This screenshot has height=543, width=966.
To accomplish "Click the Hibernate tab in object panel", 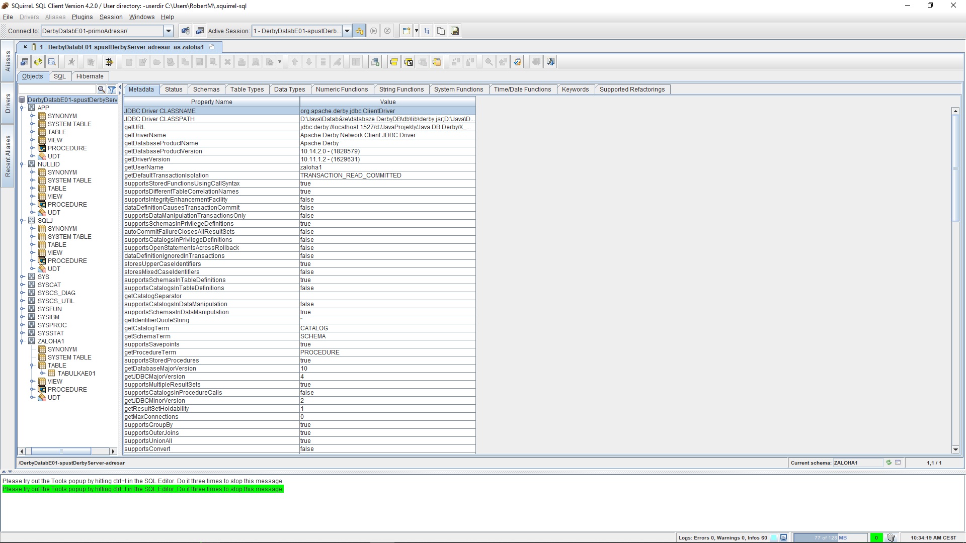I will (x=90, y=75).
